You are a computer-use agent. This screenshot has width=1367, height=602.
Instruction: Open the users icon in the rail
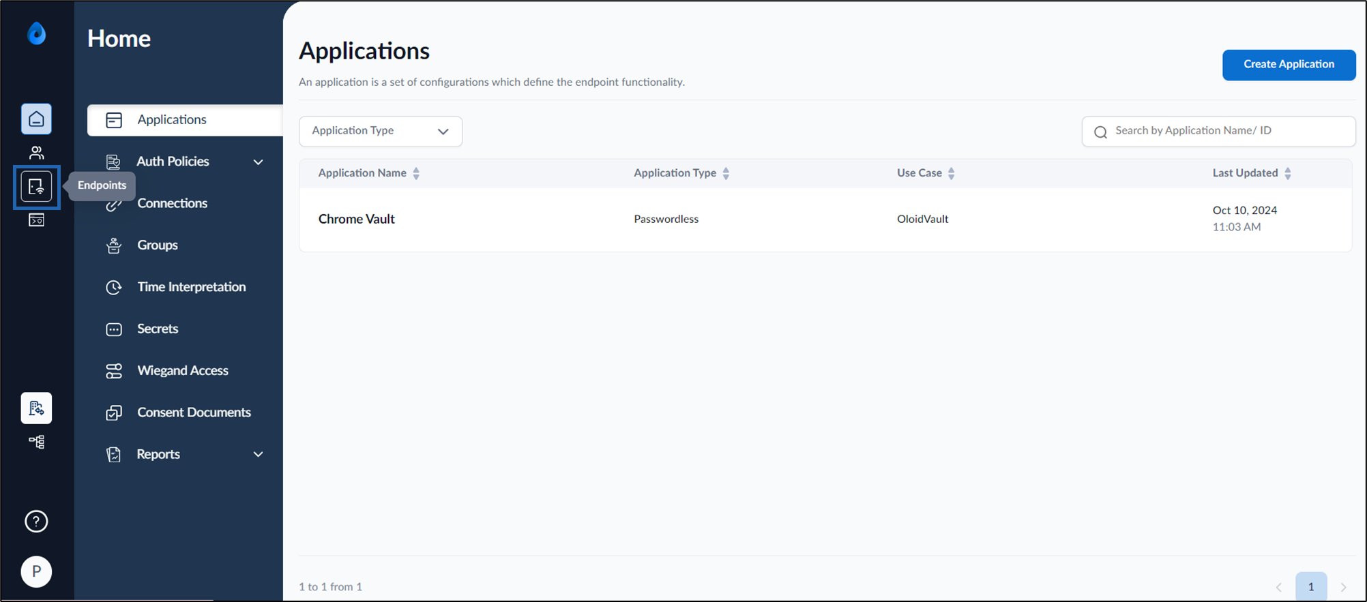coord(36,153)
